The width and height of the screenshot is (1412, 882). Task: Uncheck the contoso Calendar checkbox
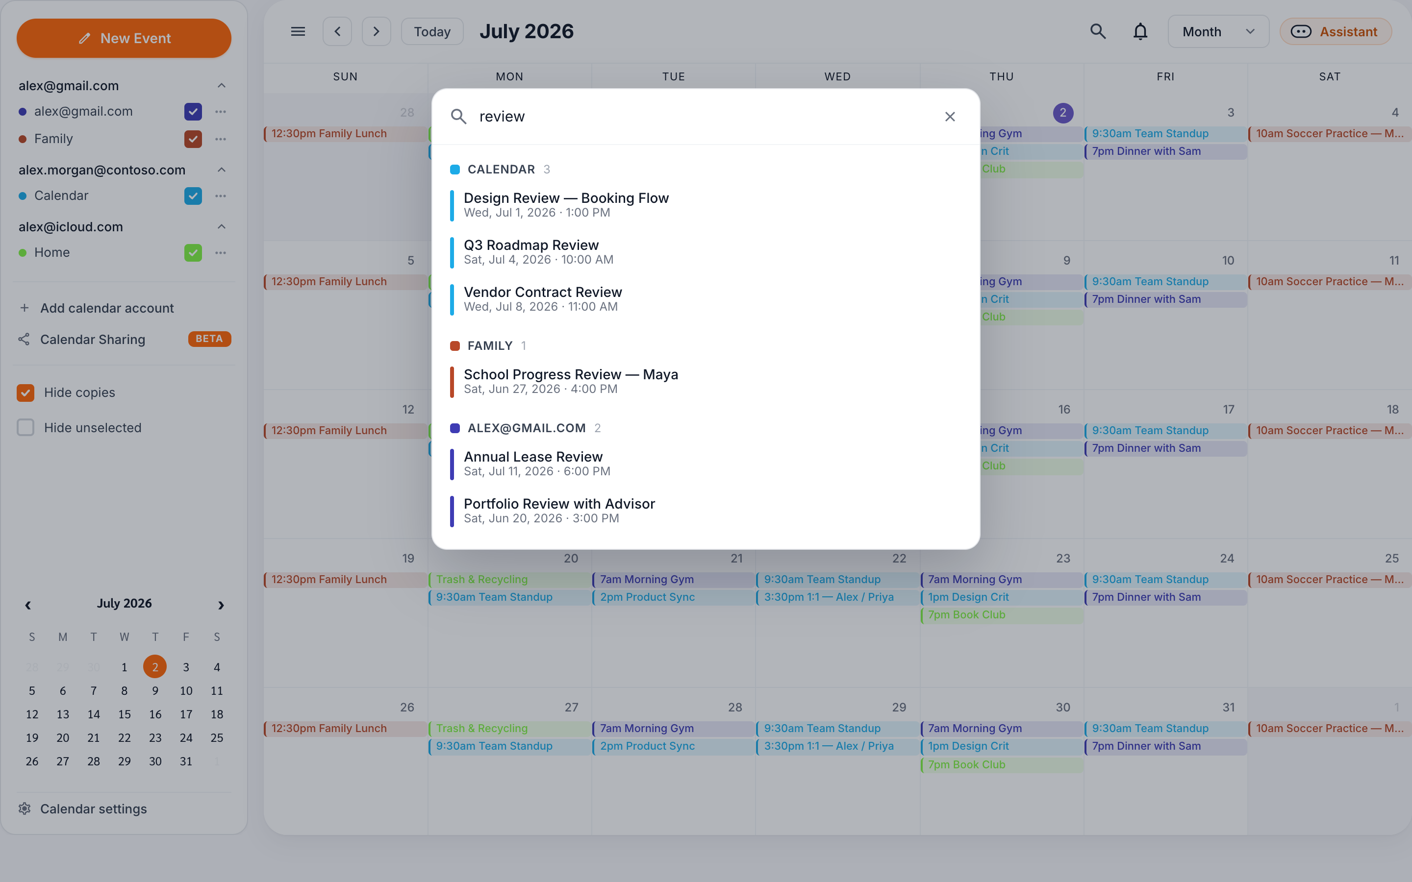point(193,196)
